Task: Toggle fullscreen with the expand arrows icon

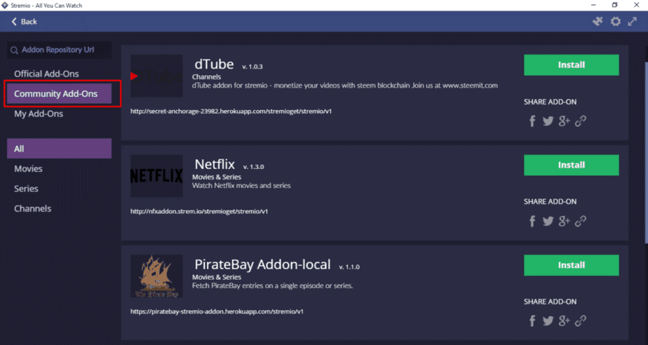Action: pyautogui.click(x=633, y=22)
